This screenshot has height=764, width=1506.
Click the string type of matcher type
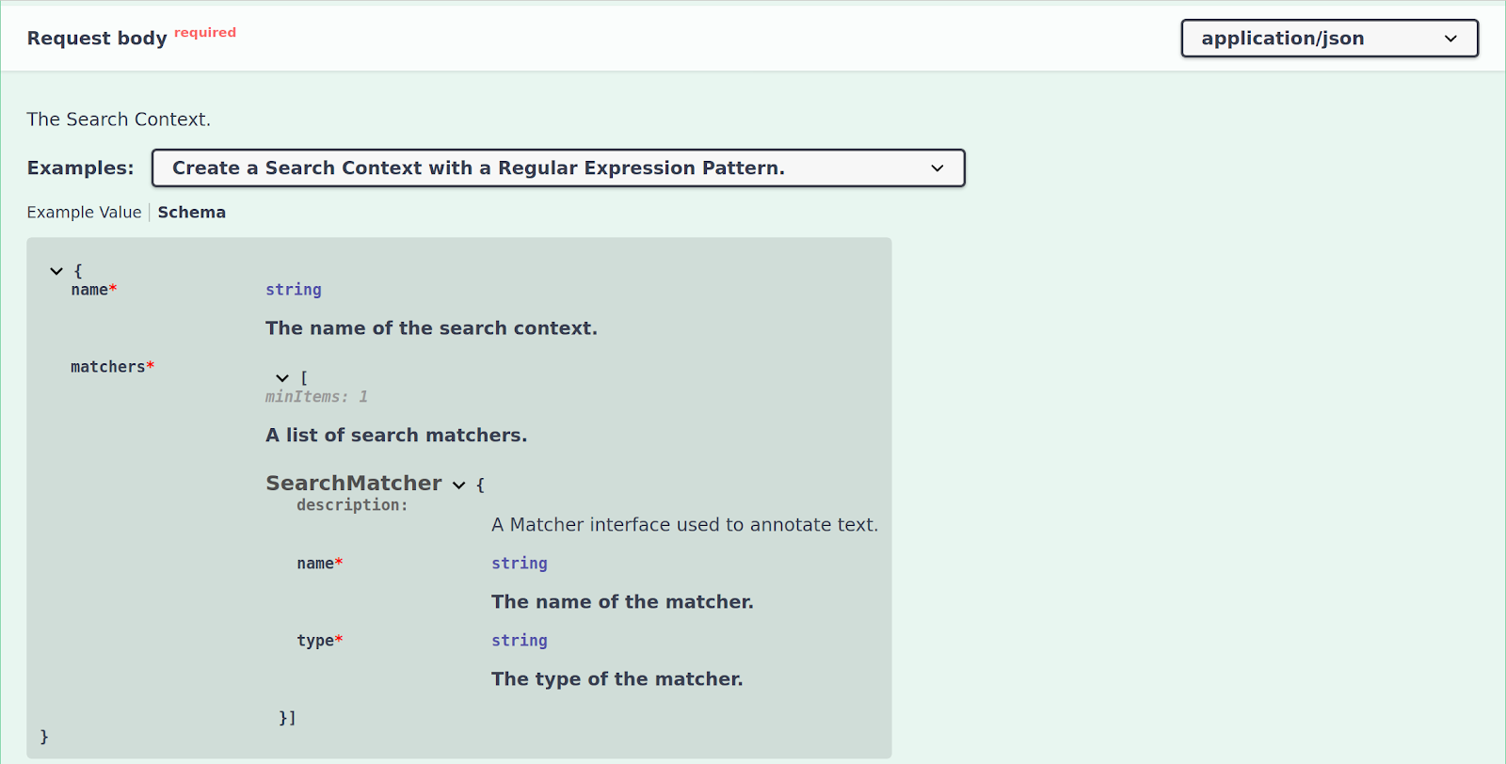pos(520,641)
